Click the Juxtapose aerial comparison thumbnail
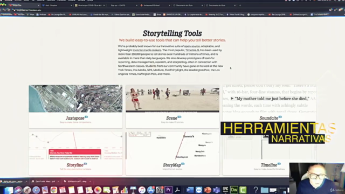Screen dimensions: 345x194 (x=75, y=99)
